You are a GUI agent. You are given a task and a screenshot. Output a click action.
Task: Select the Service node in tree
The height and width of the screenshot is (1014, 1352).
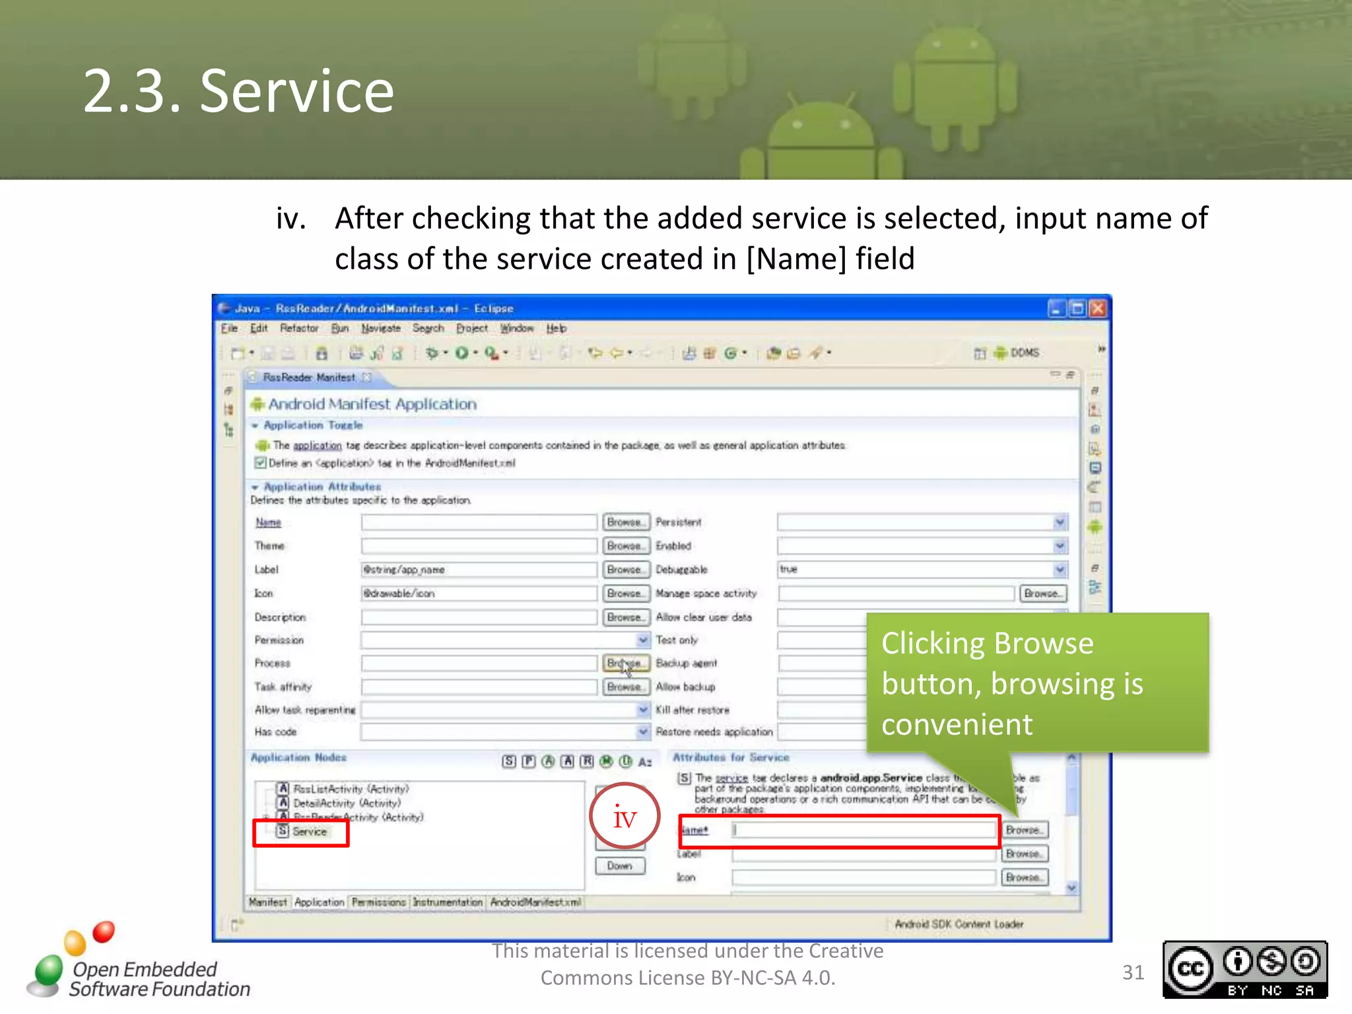coord(302,831)
